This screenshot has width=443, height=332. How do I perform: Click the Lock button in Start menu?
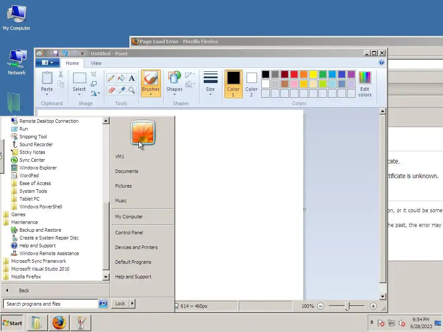click(120, 303)
